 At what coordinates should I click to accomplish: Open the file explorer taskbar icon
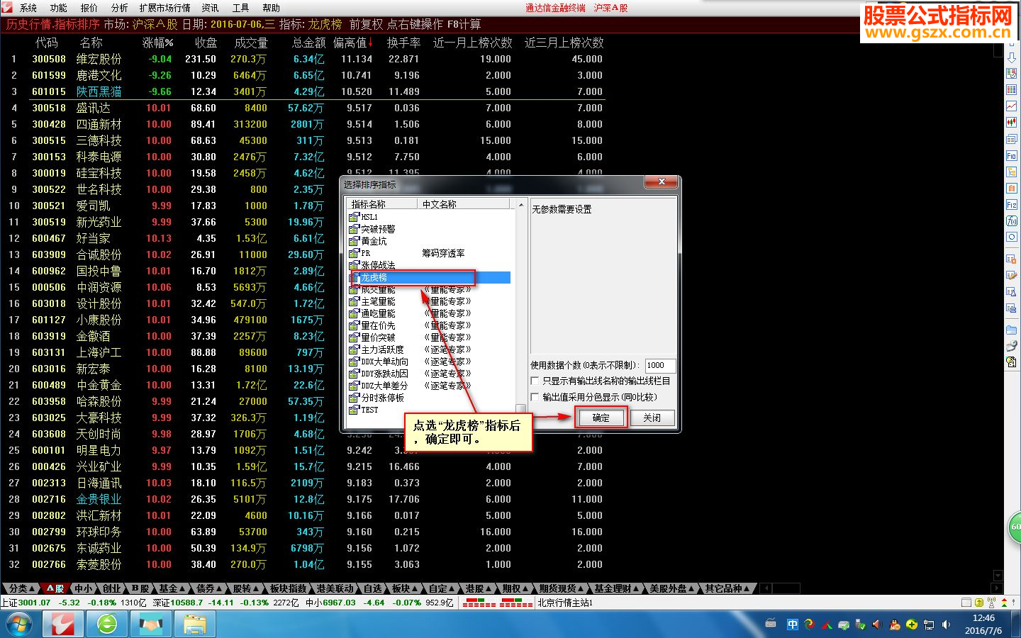[195, 625]
